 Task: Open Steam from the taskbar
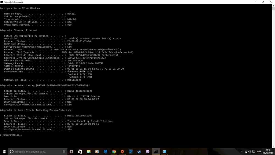coord(139,151)
